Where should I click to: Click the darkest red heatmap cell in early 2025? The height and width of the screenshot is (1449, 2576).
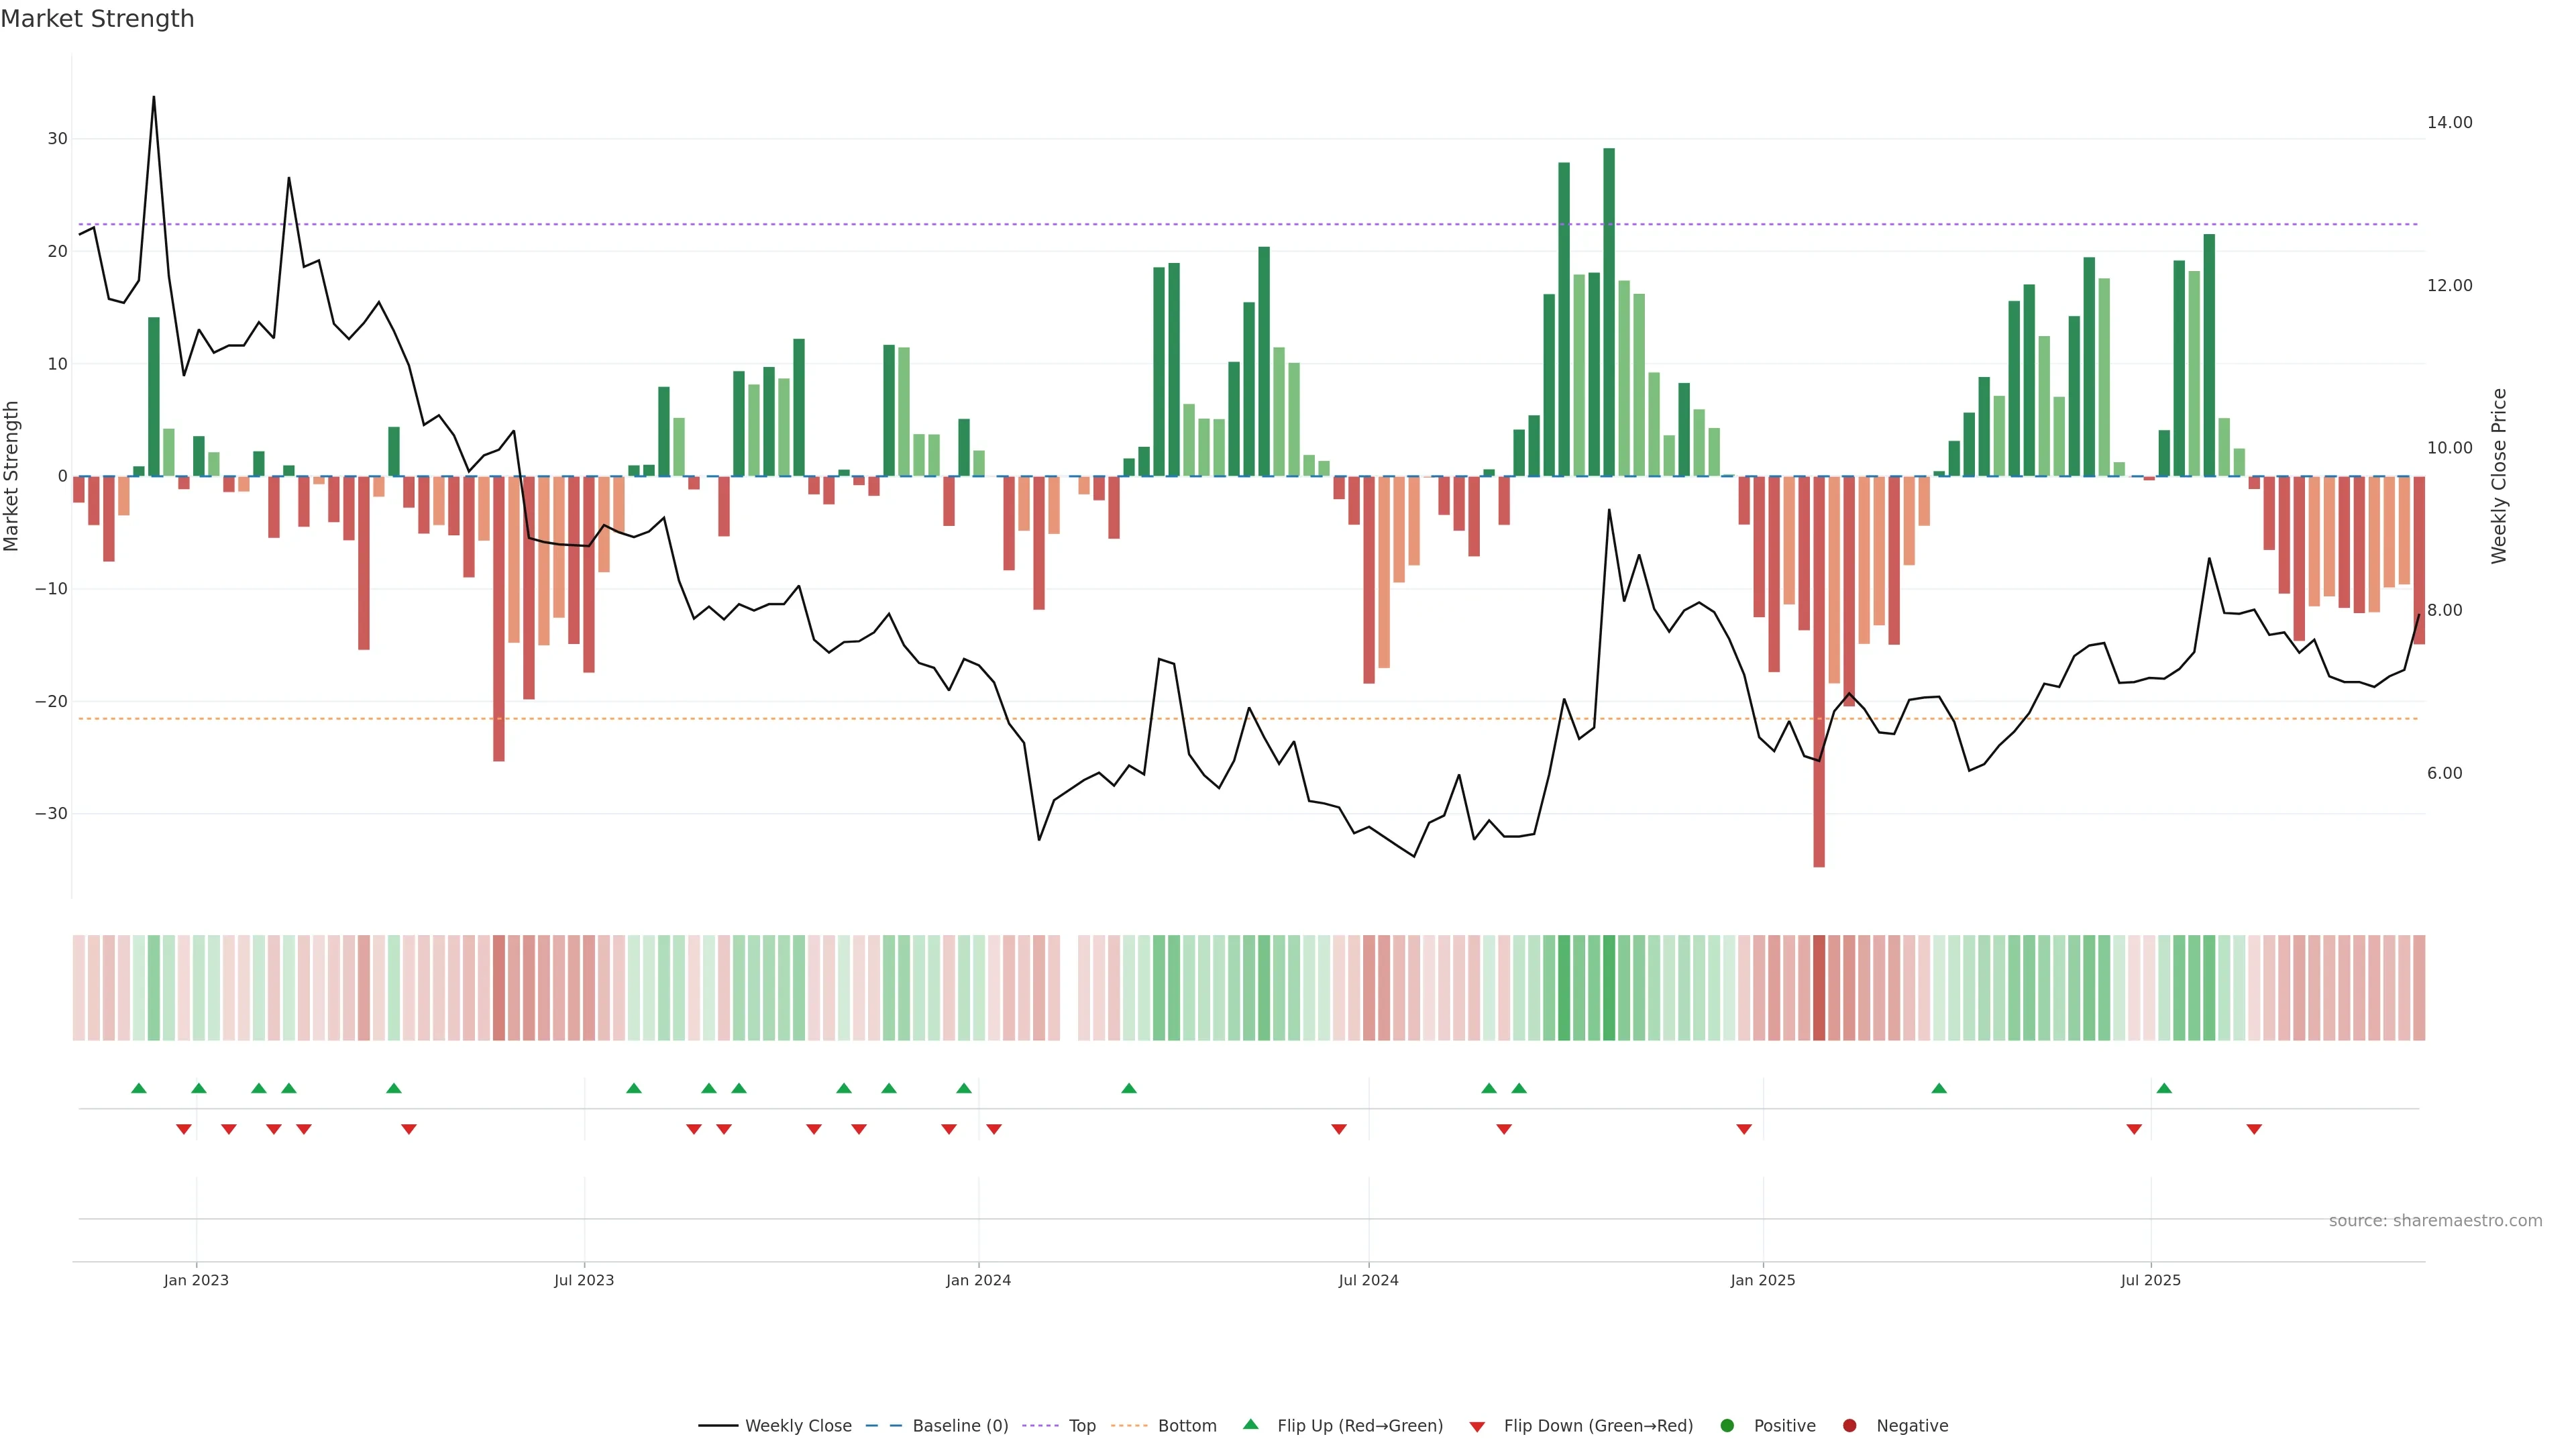tap(1819, 987)
